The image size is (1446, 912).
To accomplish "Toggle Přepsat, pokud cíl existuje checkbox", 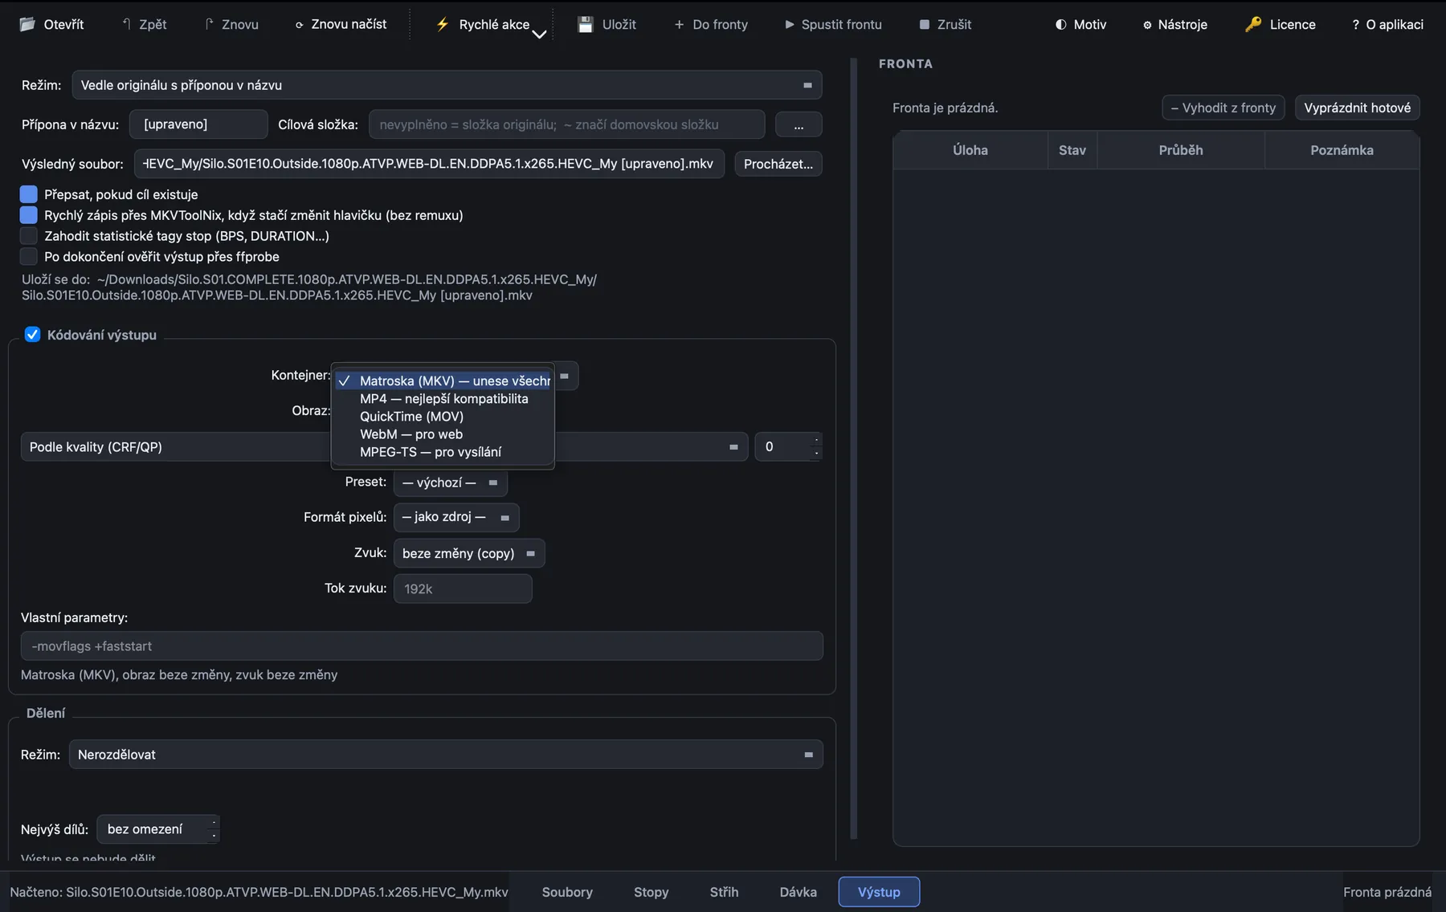I will tap(29, 194).
